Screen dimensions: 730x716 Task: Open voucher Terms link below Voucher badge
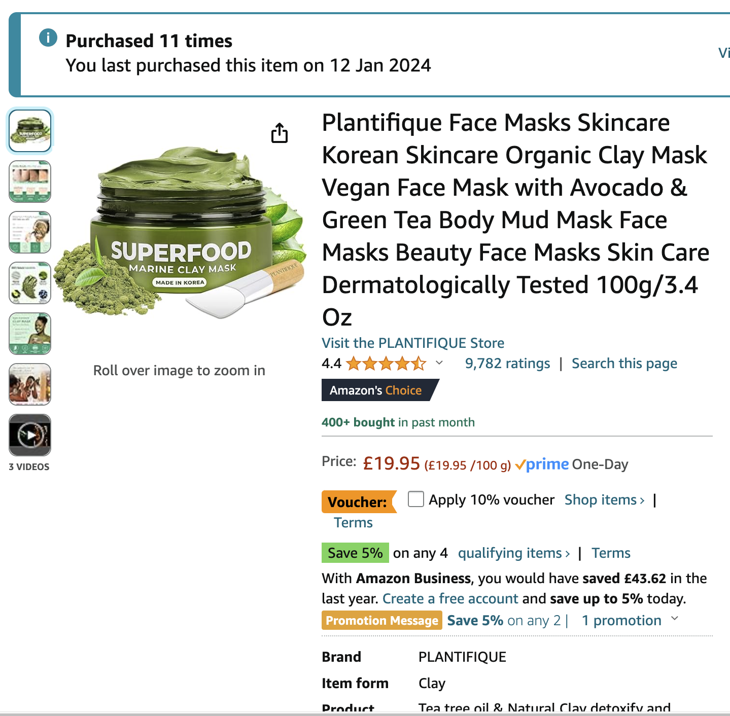(353, 522)
